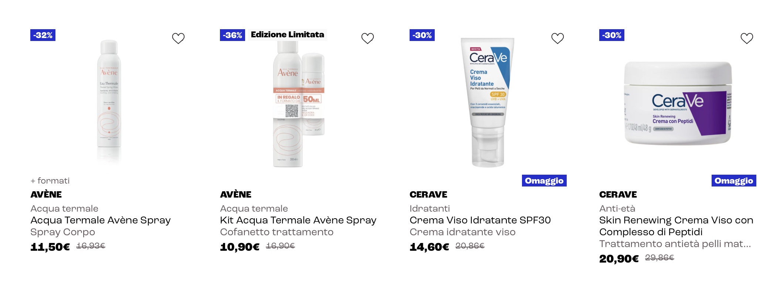Viewport: 780px width, 291px height.
Task: Save Skin Renewing Crema to favorites heart
Action: (747, 38)
